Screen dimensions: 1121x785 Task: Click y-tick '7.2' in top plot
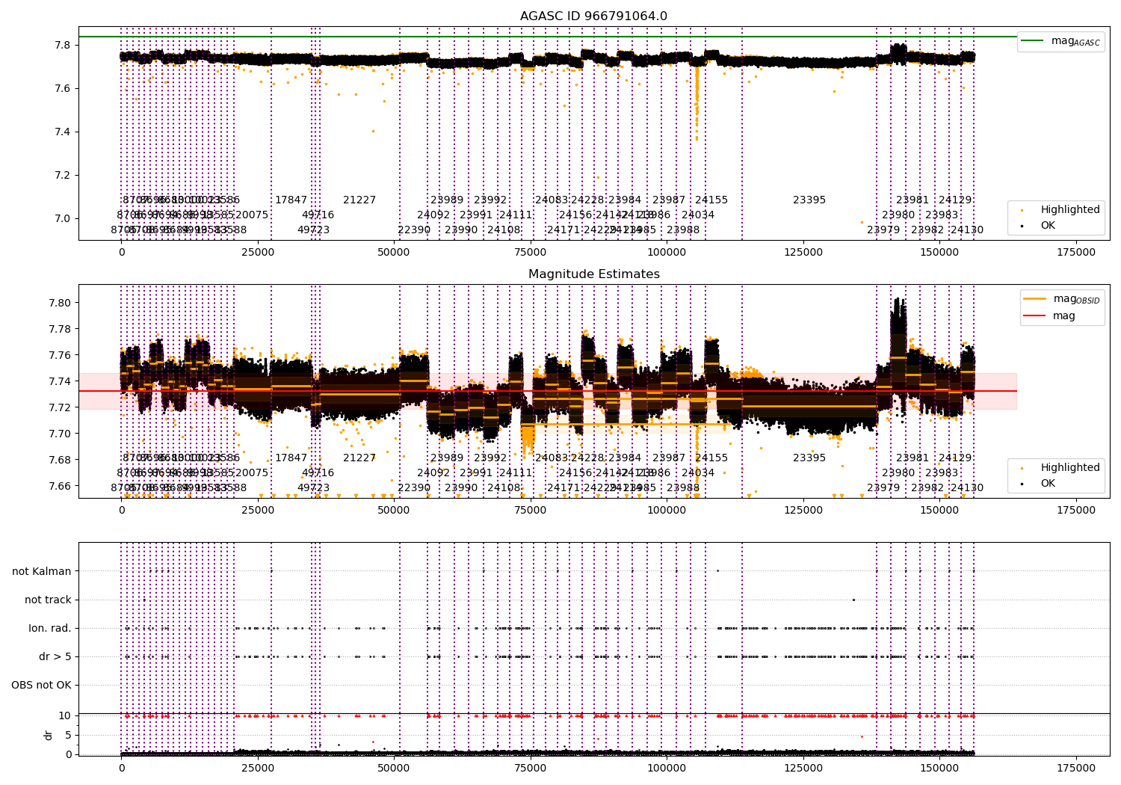pos(63,175)
